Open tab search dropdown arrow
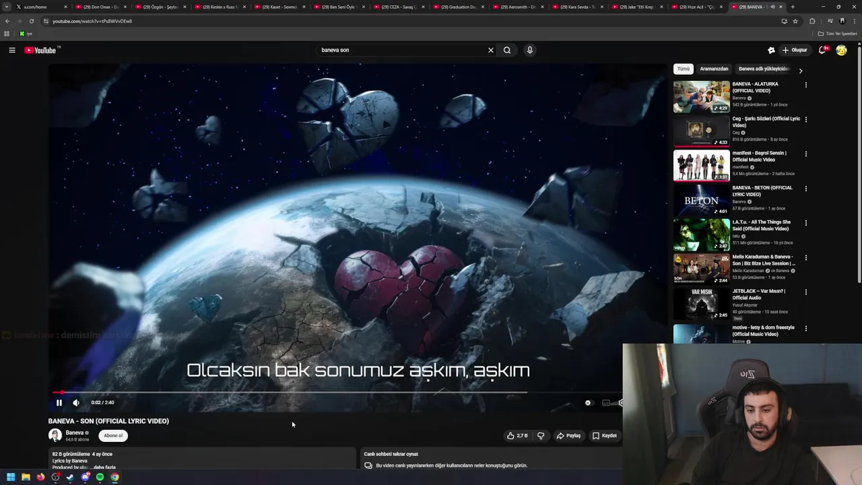This screenshot has width=862, height=485. coord(7,7)
